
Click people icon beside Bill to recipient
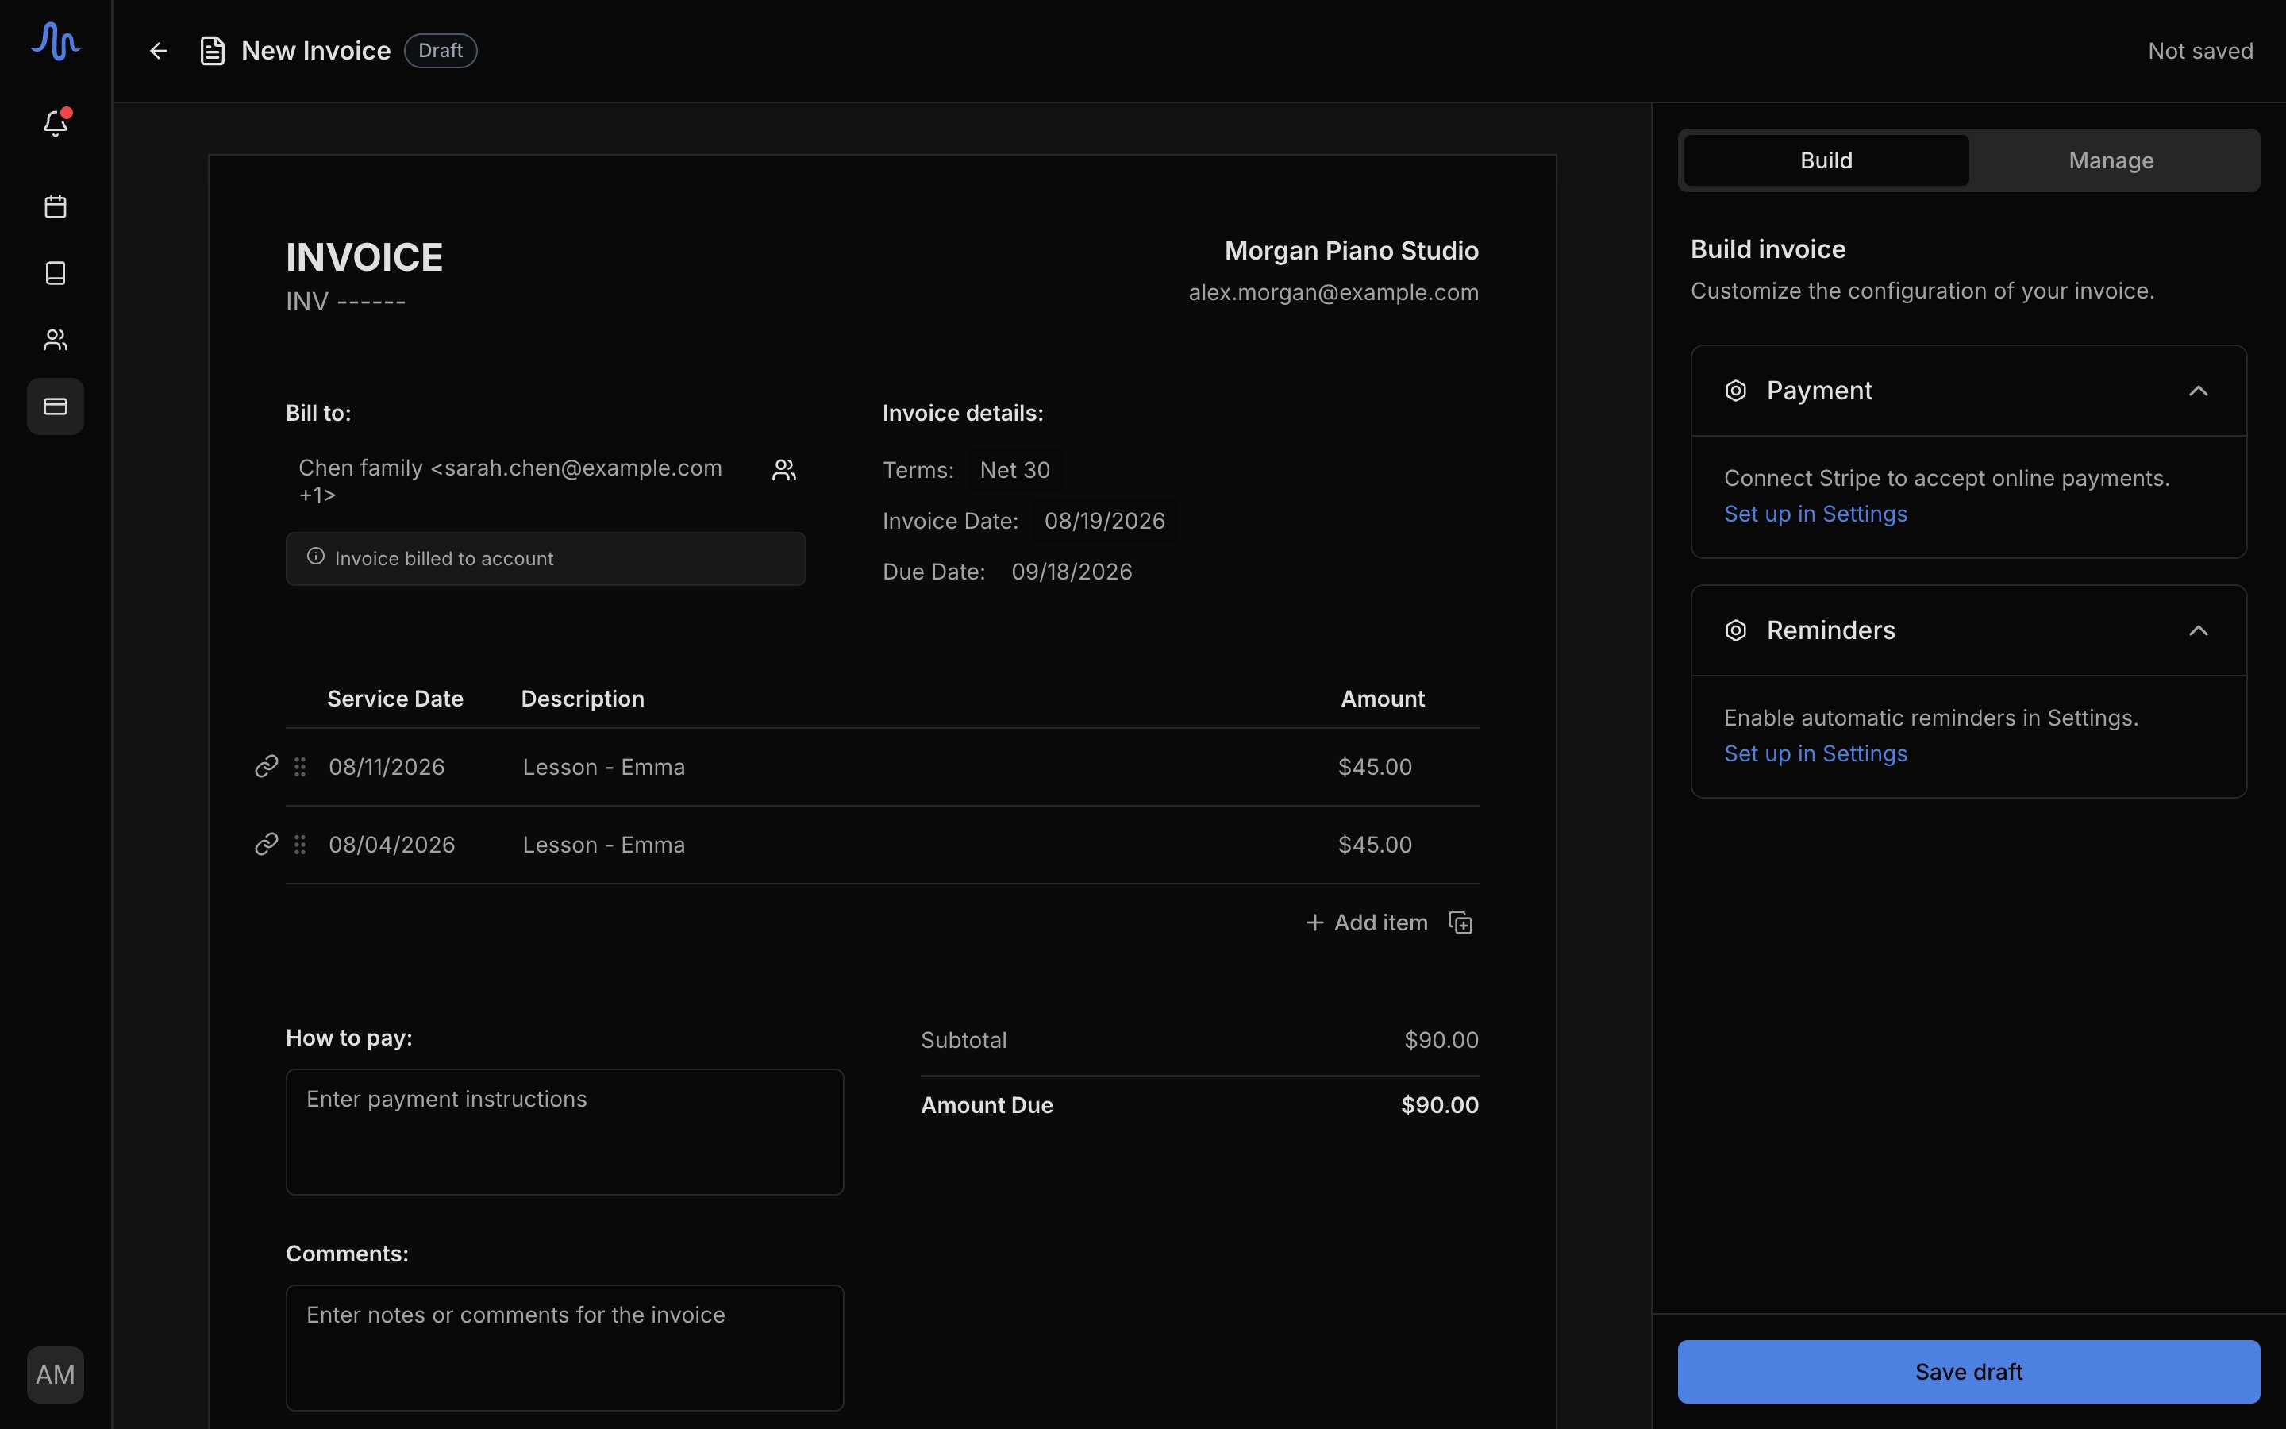click(784, 470)
